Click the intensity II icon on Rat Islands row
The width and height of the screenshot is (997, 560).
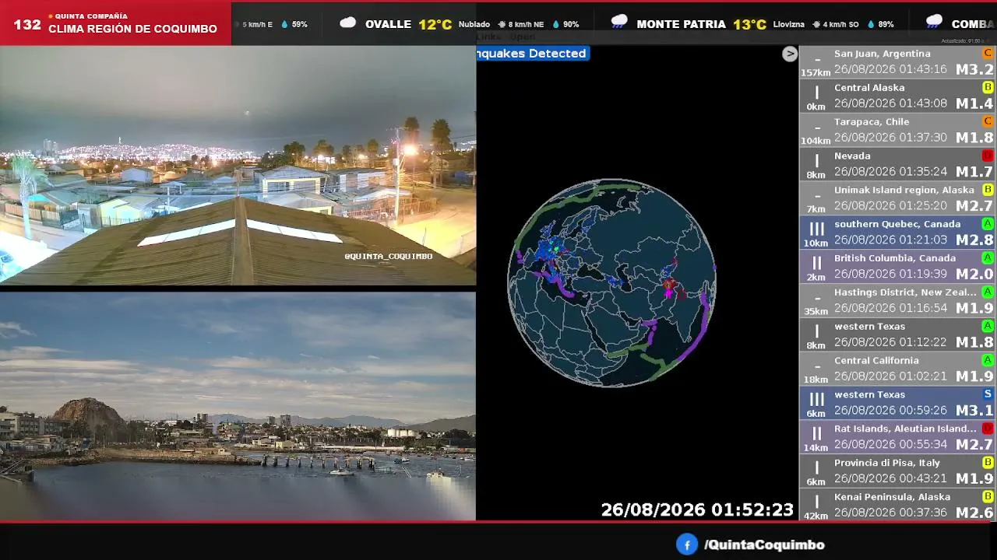pos(816,434)
